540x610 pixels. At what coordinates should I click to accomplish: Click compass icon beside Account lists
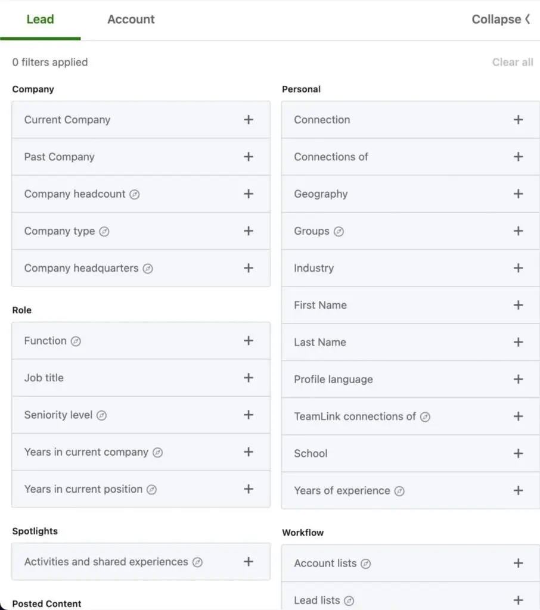[365, 564]
